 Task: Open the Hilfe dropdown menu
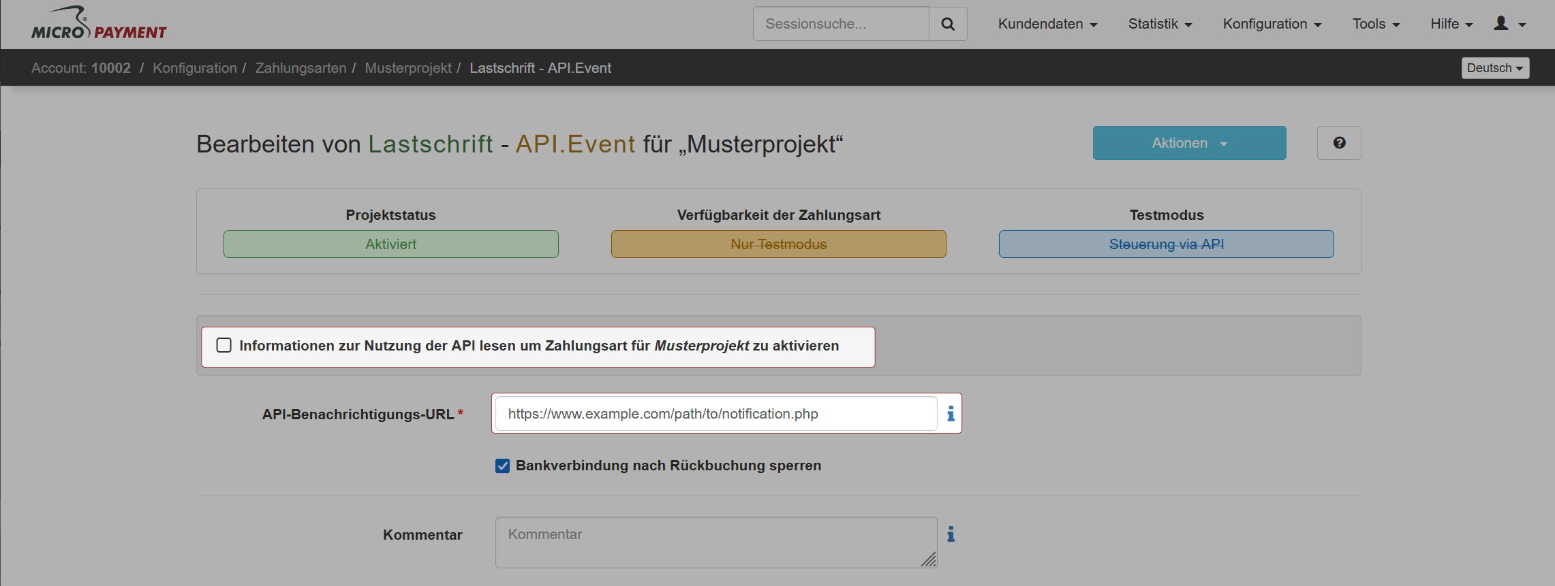click(1451, 24)
